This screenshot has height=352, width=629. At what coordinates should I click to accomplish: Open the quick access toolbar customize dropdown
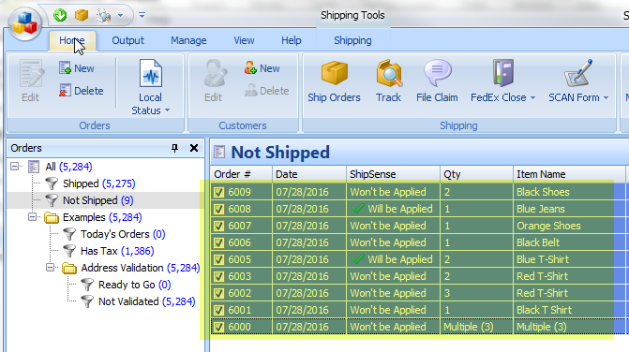tap(142, 15)
